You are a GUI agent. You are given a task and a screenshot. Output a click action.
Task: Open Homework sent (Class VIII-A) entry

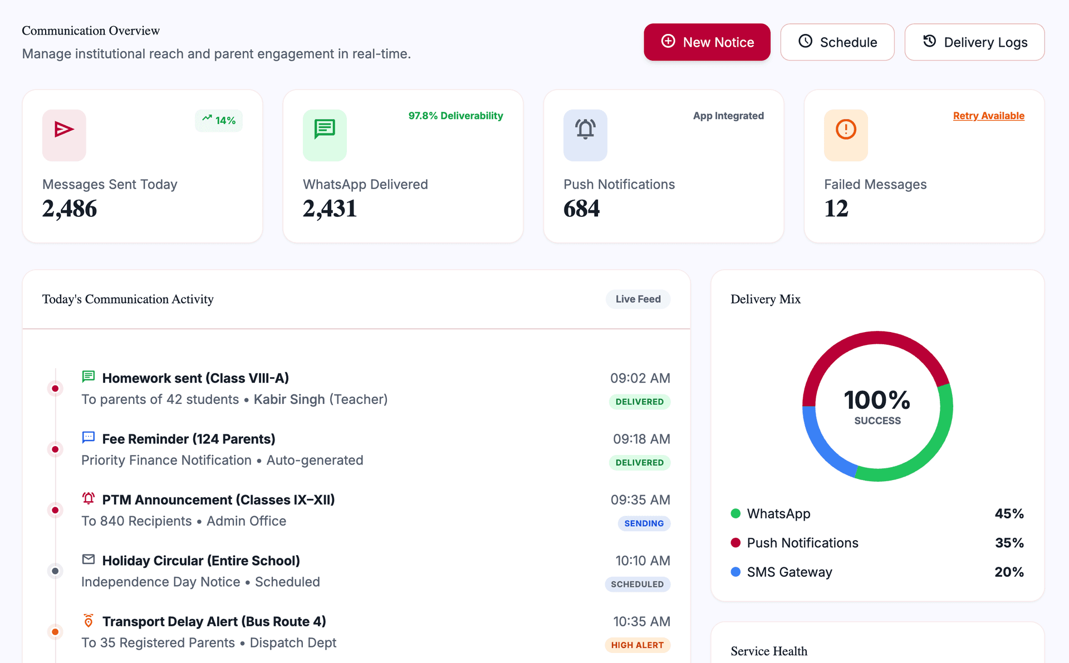point(195,378)
